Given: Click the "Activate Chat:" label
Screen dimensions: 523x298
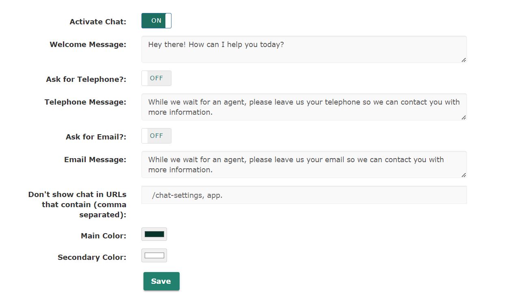Looking at the screenshot, I should [98, 22].
